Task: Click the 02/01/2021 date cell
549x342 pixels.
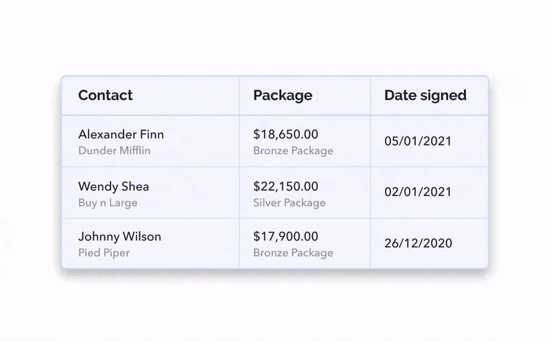Action: click(x=418, y=193)
